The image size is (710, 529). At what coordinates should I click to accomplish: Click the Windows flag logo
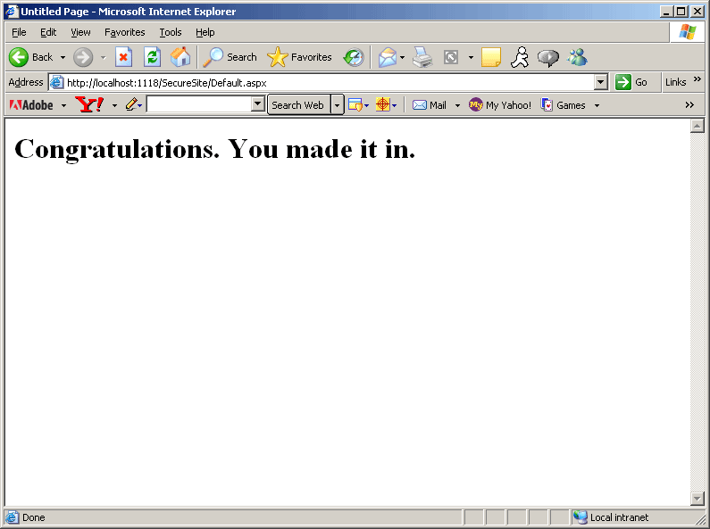tap(688, 31)
